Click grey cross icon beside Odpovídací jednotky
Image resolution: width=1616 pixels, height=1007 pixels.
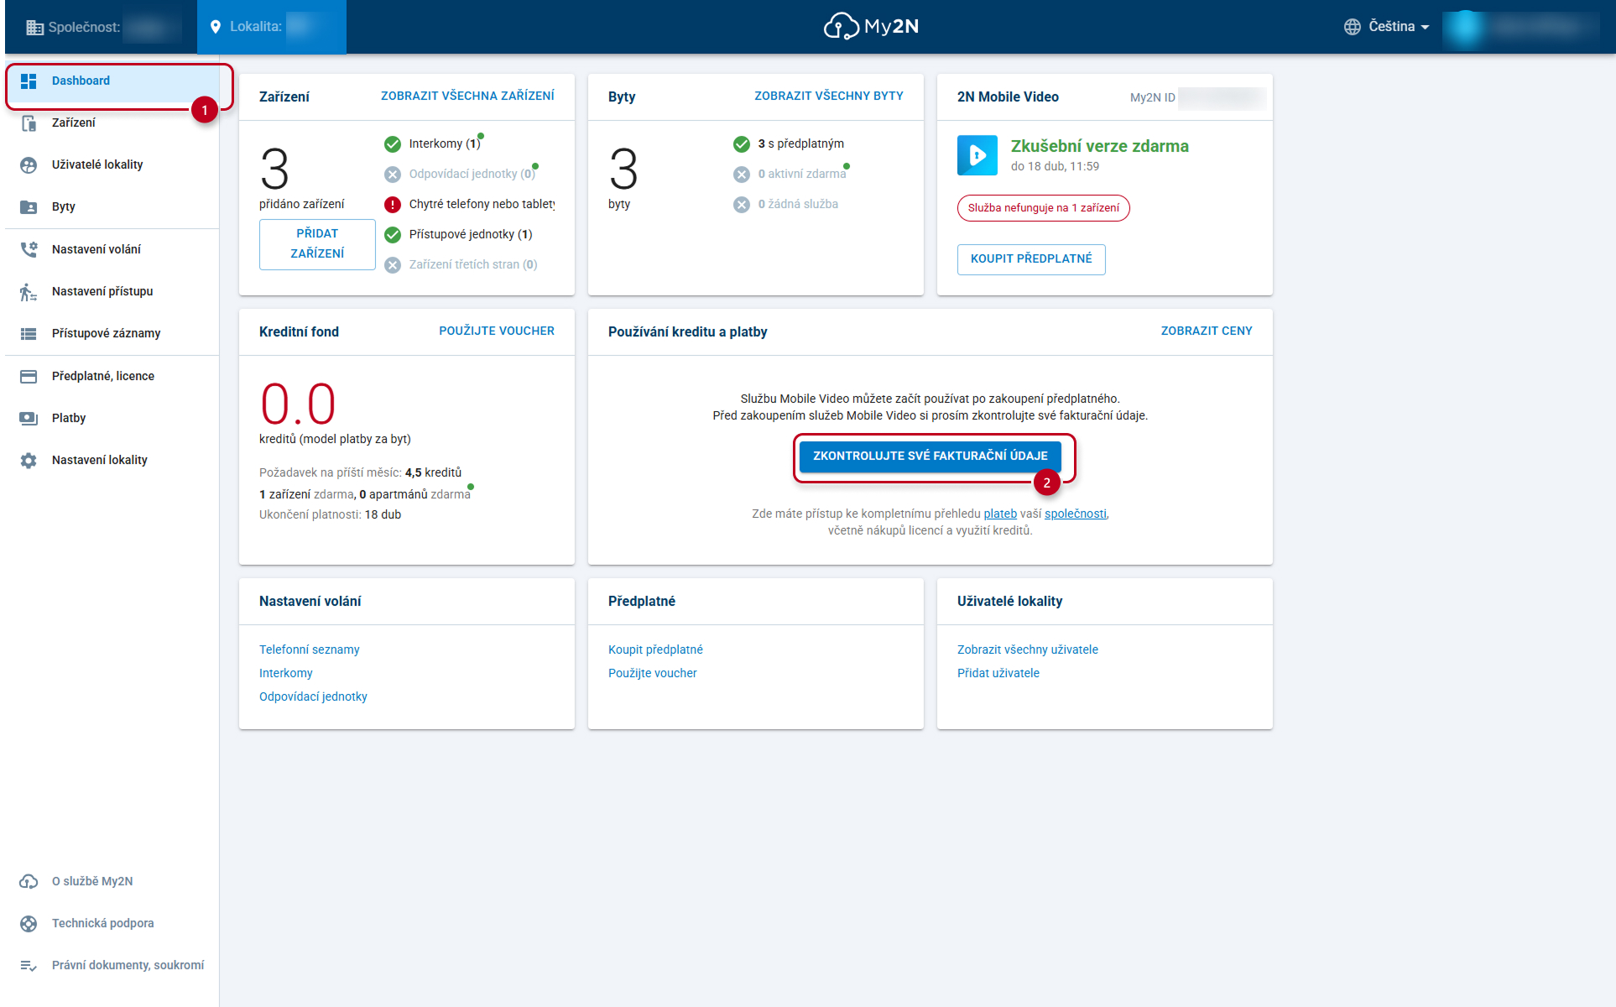(393, 174)
